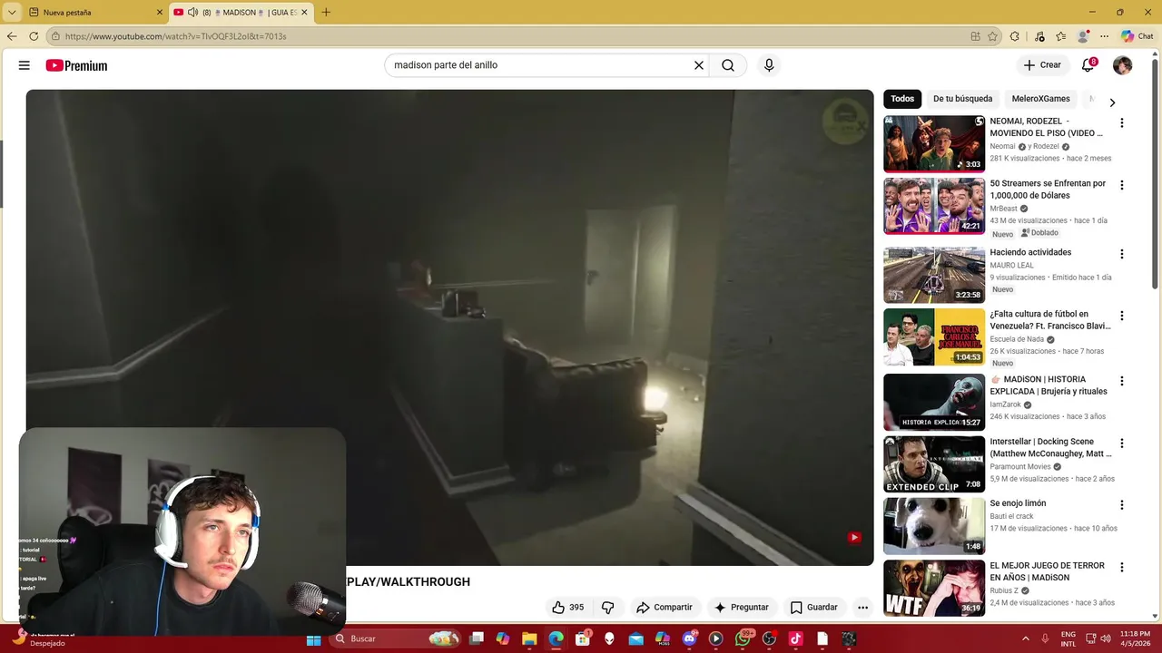1162x653 pixels.
Task: Open the MrBeast channel link
Action: 1003,209
